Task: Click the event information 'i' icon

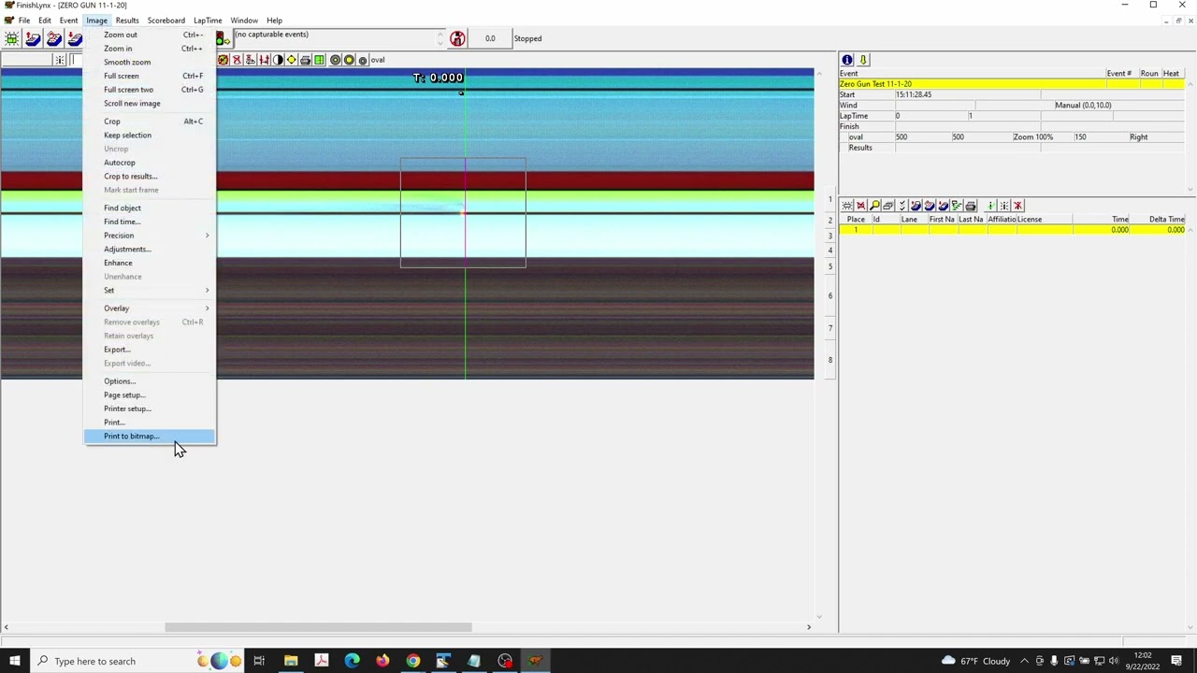Action: point(847,60)
